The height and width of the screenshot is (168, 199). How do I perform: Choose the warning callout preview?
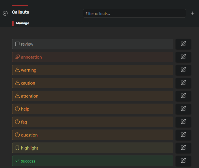[93, 70]
